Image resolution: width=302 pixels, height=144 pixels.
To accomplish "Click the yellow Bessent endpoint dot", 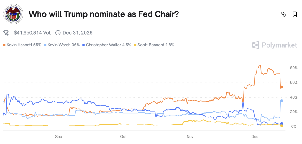I will (282, 126).
